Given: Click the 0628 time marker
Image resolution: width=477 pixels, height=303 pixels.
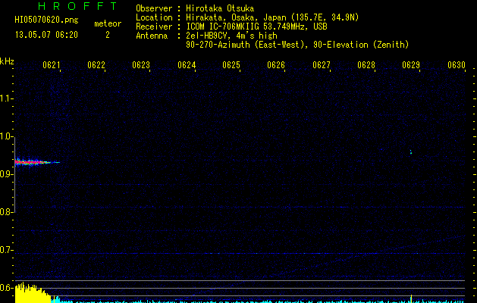Looking at the screenshot, I should pyautogui.click(x=366, y=65).
